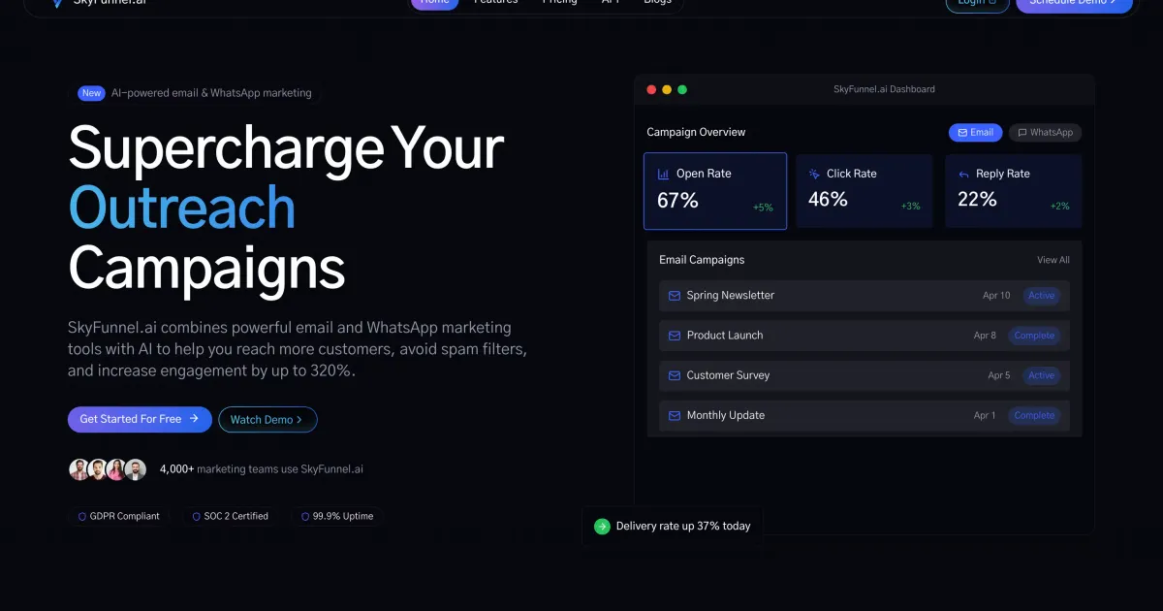Click the 46% click rate value
The width and height of the screenshot is (1163, 611).
click(x=828, y=200)
